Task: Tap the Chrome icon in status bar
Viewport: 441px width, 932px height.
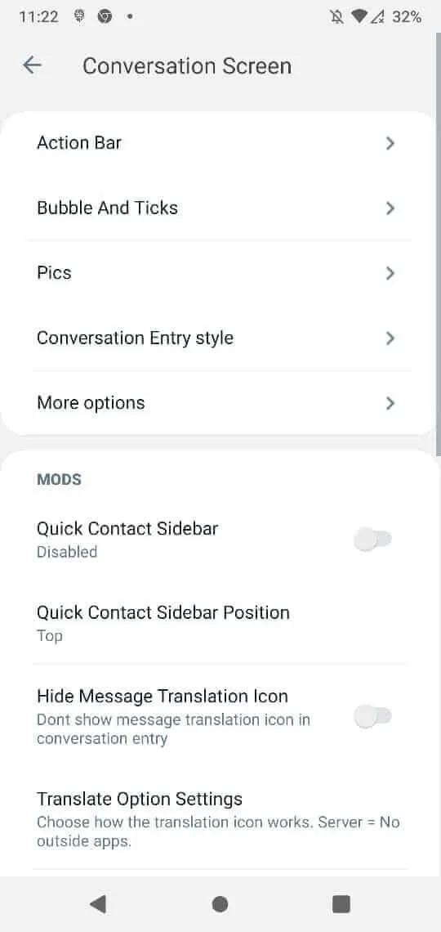Action: [105, 16]
